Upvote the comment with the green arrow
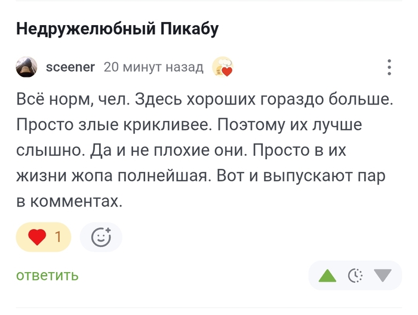This screenshot has height=315, width=418. coord(327,275)
